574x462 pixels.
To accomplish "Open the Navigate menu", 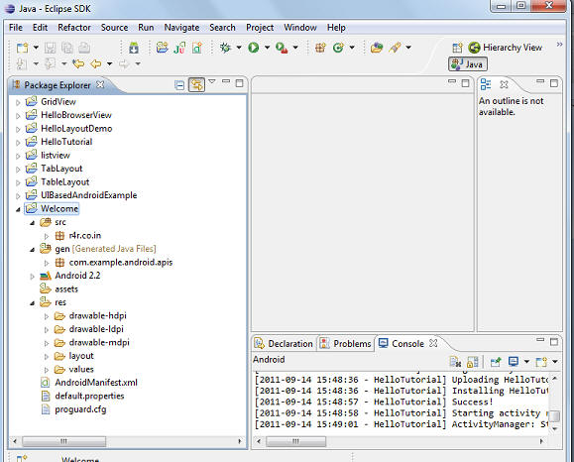I will click(x=181, y=28).
